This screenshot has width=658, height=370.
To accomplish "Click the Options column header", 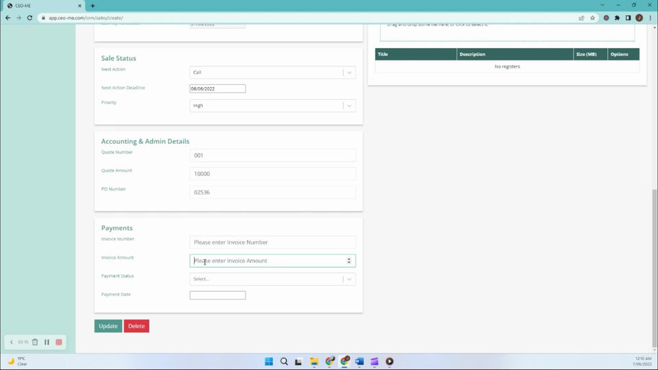I will click(623, 54).
